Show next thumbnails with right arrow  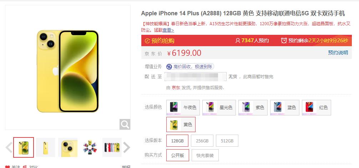(x=127, y=147)
